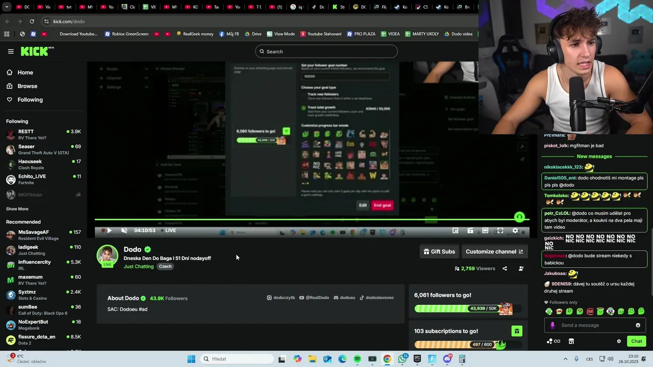Open fissure_dota_en recommended channel
This screenshot has height=367, width=653.
[43, 339]
